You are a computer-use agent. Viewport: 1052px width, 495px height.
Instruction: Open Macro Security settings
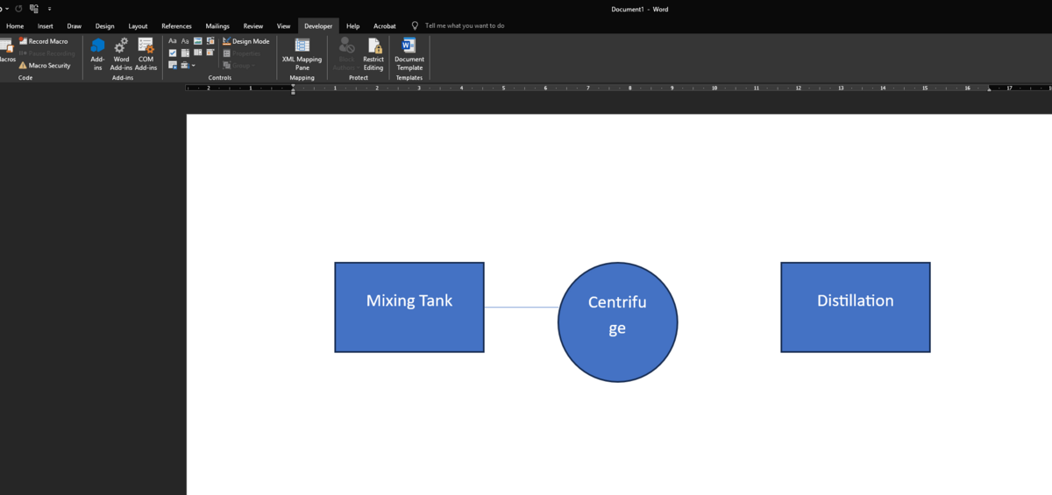(x=45, y=66)
